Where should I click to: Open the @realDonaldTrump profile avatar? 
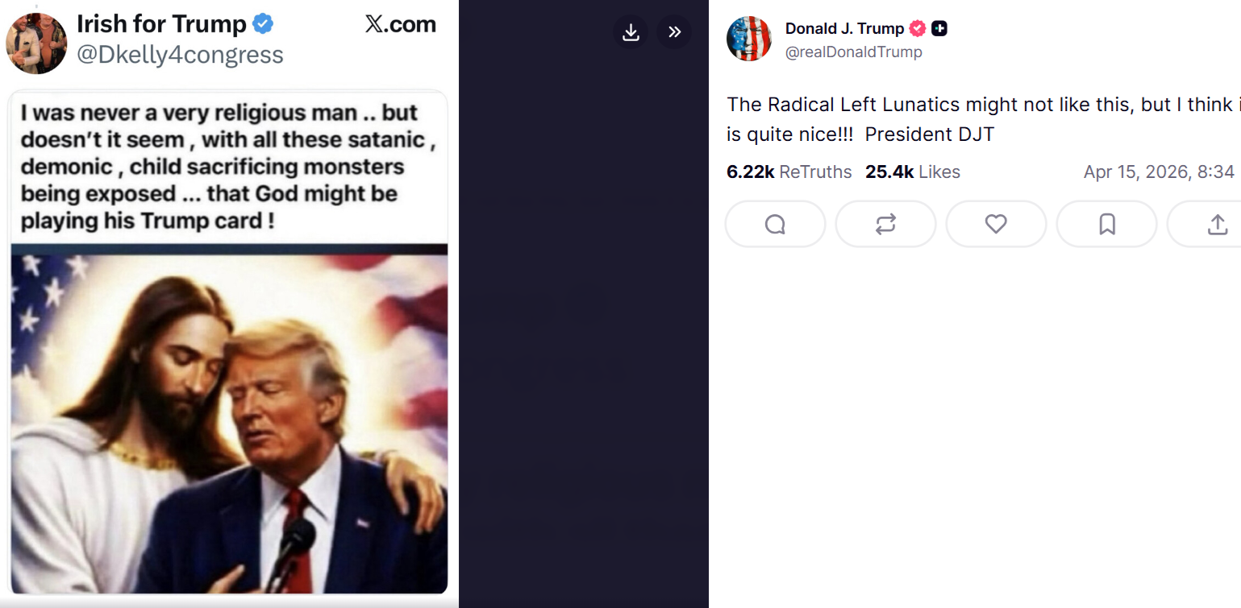(x=749, y=39)
